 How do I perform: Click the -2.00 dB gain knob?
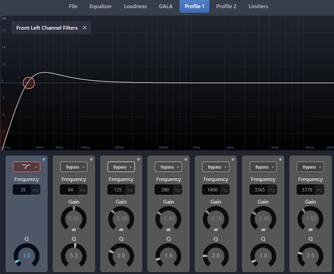coord(121,219)
